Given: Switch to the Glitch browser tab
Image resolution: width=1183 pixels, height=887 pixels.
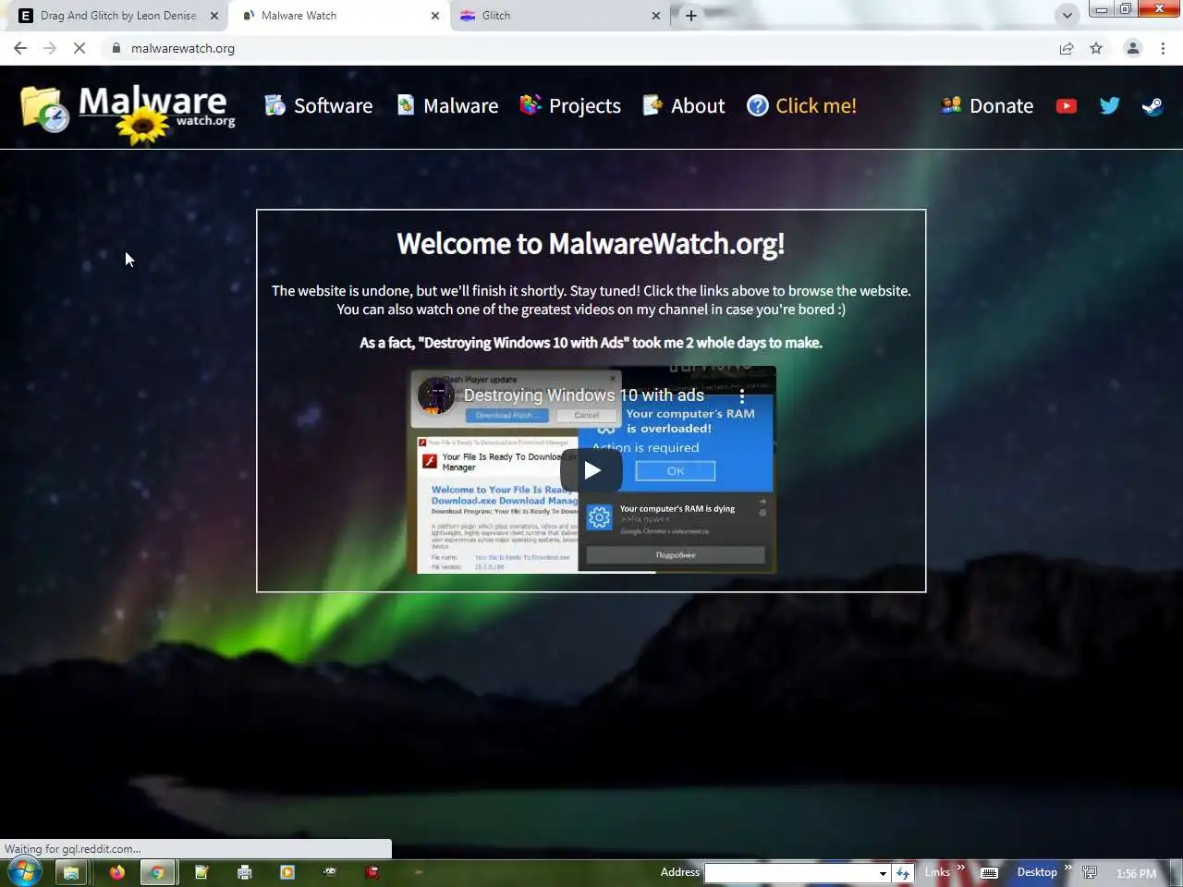Looking at the screenshot, I should (x=561, y=15).
